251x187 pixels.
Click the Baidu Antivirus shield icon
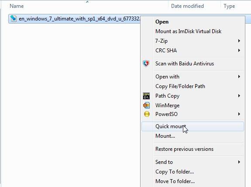click(x=146, y=64)
